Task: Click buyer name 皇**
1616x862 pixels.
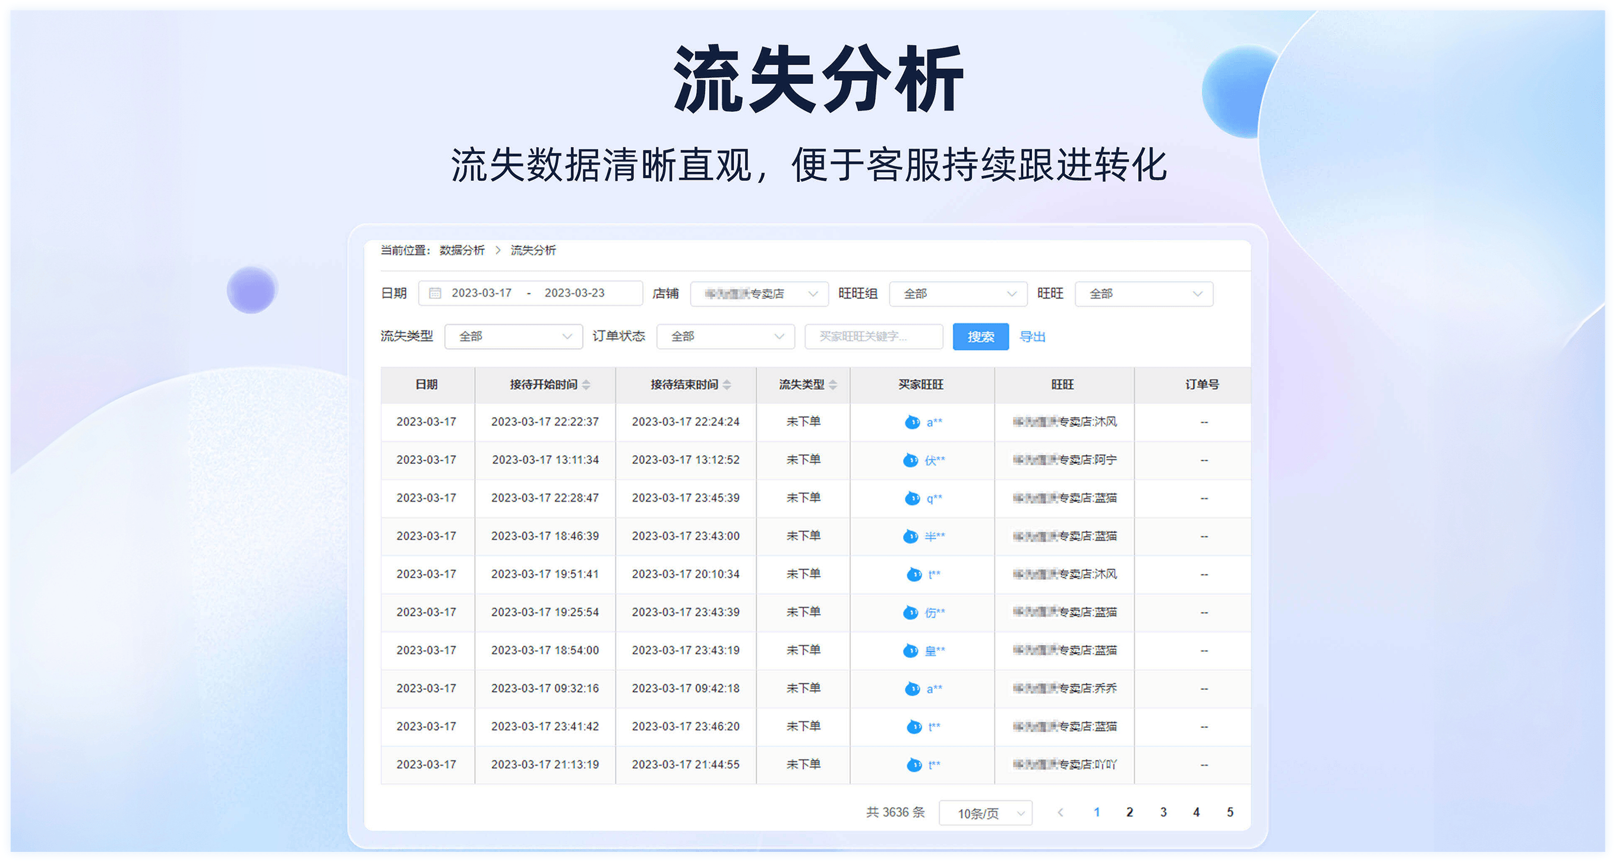Action: click(x=935, y=651)
